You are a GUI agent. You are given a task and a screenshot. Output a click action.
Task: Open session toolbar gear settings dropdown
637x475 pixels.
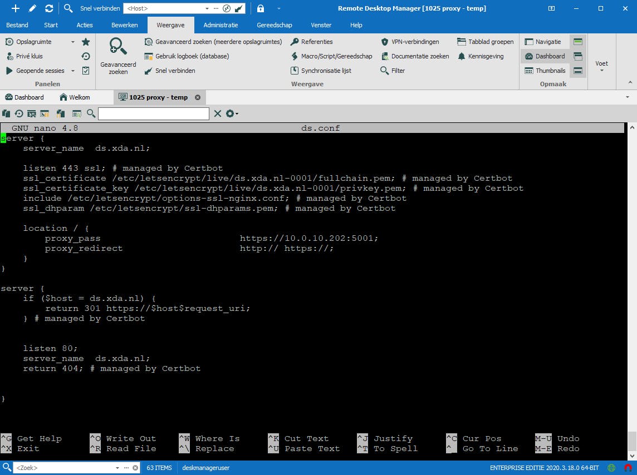point(232,113)
